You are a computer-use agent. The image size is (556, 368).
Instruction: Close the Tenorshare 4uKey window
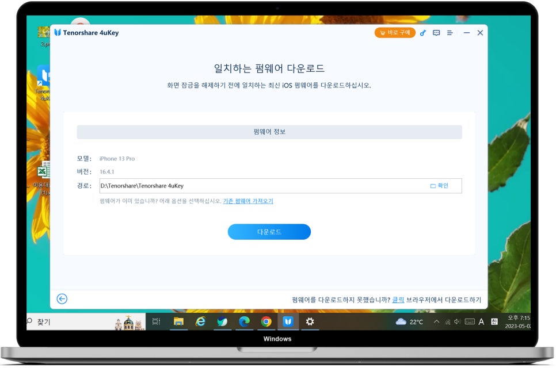(480, 33)
